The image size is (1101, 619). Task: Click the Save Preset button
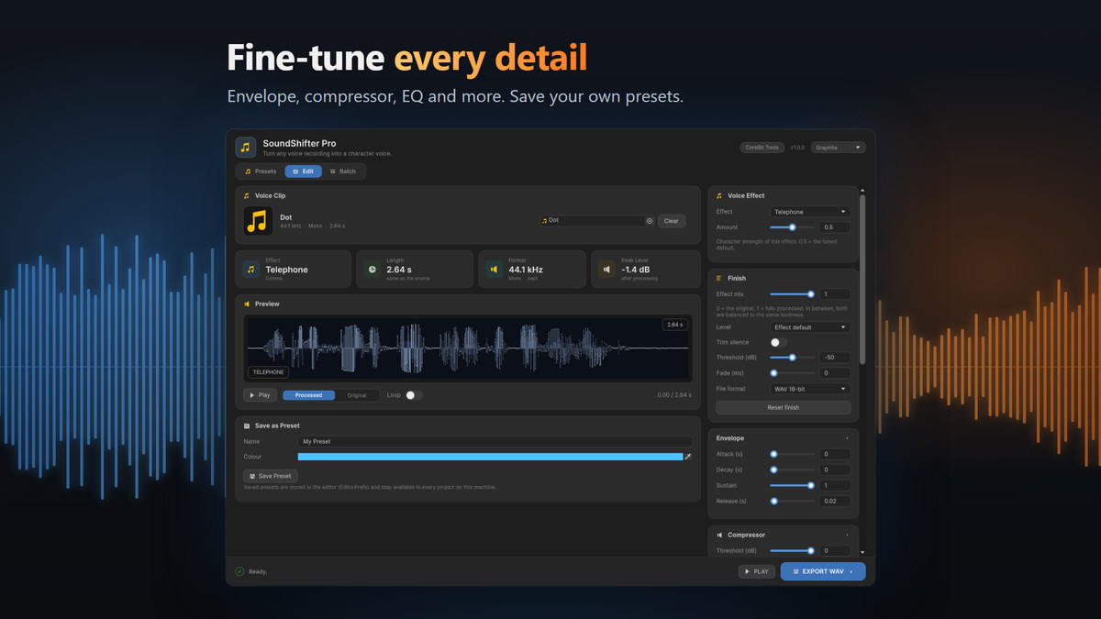pos(271,476)
